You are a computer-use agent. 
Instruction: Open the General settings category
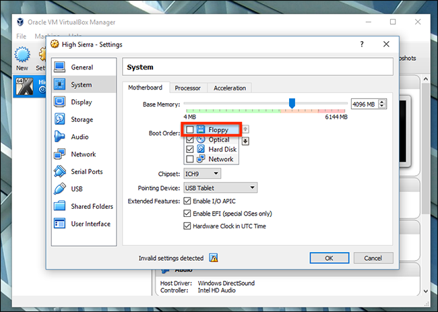84,67
